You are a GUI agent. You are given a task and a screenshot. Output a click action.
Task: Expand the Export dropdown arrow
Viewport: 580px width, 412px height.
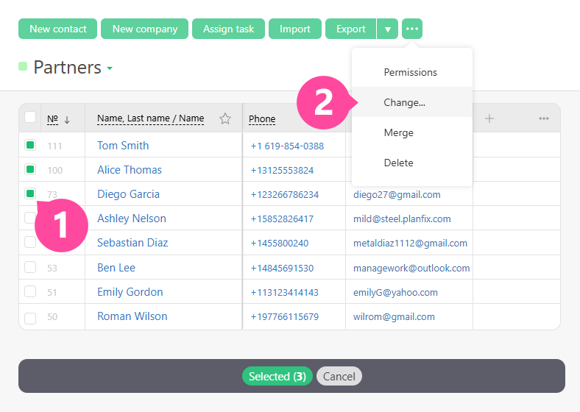pos(388,29)
